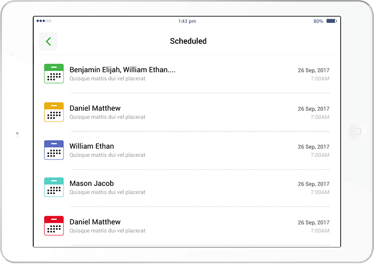Viewport: 374px width, 264px height.
Task: Click the date on Mason Jacob row
Action: click(x=313, y=184)
